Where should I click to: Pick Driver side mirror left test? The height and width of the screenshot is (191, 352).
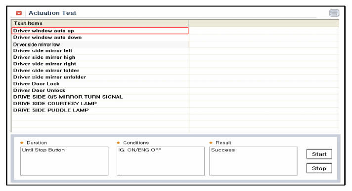click(100, 51)
